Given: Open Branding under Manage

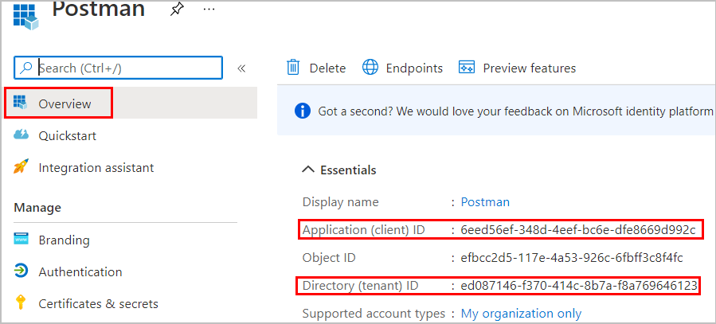Looking at the screenshot, I should pyautogui.click(x=64, y=240).
